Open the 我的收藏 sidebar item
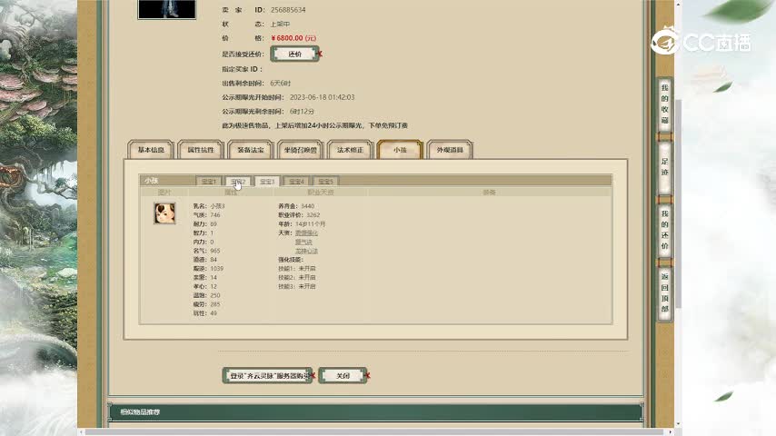776x436 pixels. coord(665,104)
